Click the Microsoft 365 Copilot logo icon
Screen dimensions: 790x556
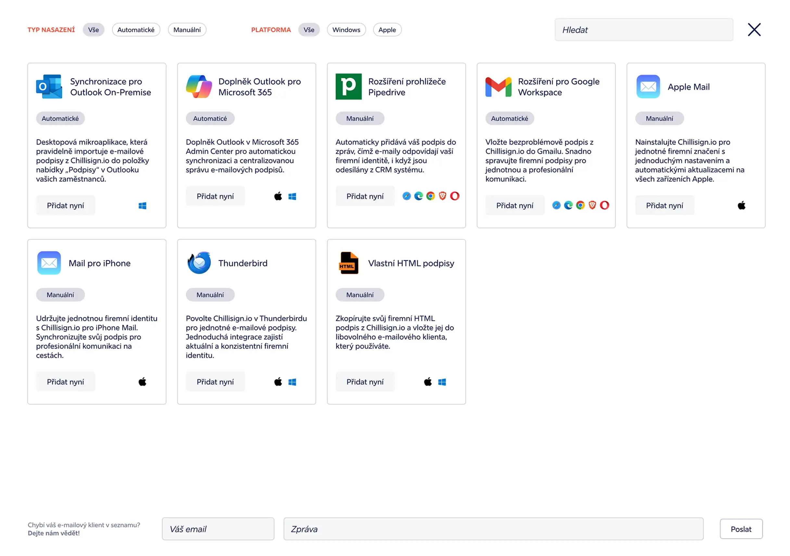coord(199,86)
